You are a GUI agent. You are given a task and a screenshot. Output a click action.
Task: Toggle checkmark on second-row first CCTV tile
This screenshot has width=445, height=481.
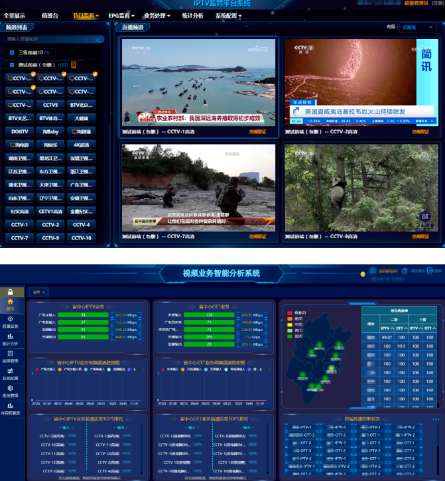point(33,88)
